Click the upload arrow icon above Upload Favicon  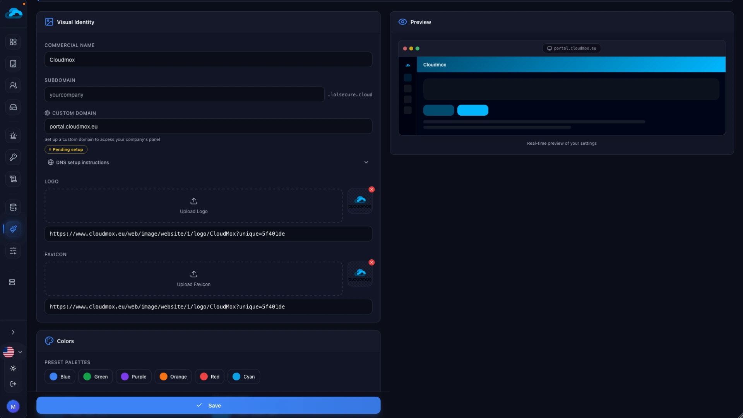[193, 274]
